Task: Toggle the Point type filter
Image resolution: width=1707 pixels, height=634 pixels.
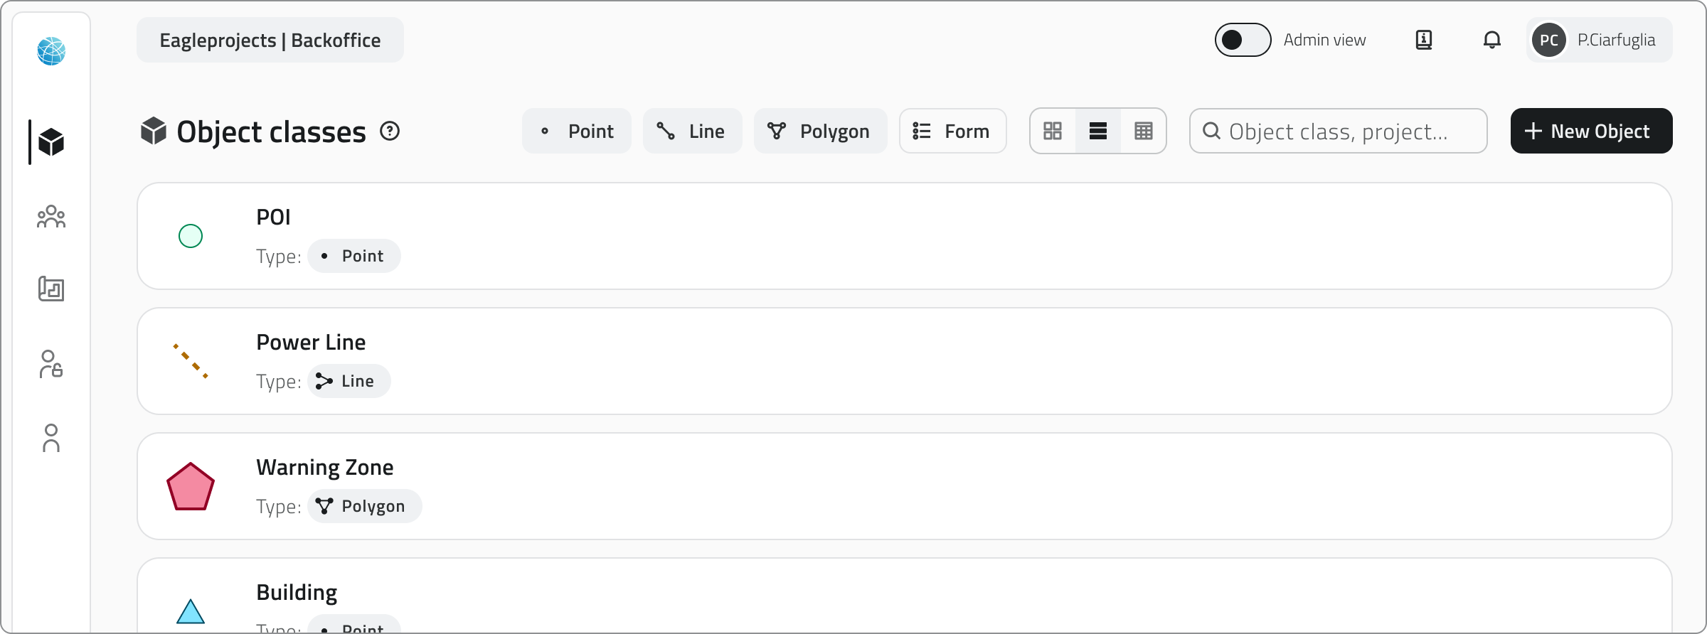Action: click(x=577, y=131)
